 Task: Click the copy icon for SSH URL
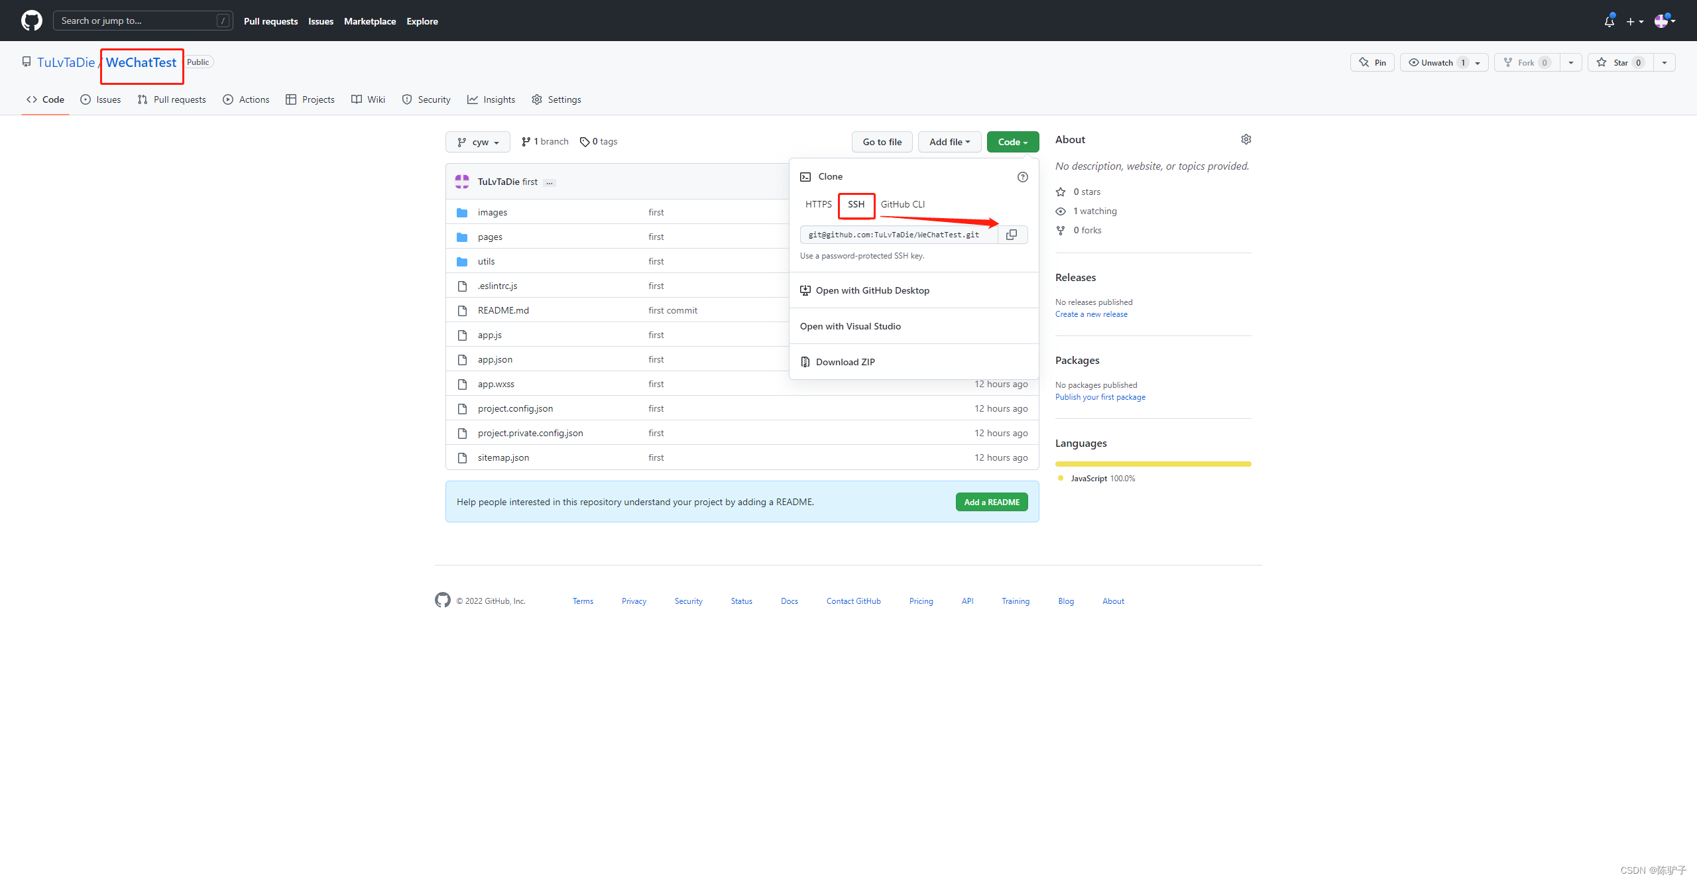click(x=1012, y=235)
